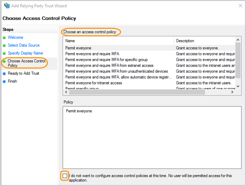This screenshot has width=246, height=186.
Task: Click the Description column header
Action: tap(204, 41)
